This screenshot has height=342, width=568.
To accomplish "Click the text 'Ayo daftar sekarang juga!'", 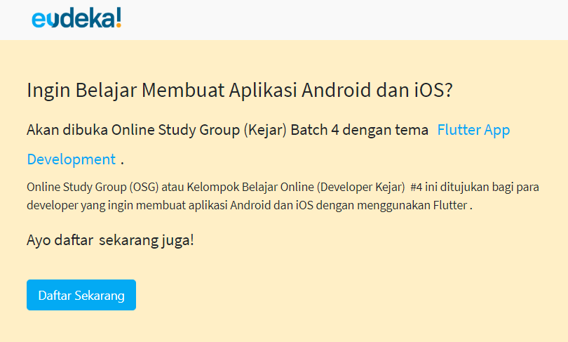I will (x=110, y=240).
